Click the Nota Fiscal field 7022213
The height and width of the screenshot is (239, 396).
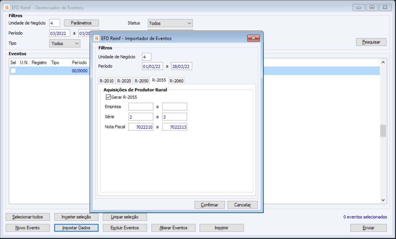[x=175, y=127]
